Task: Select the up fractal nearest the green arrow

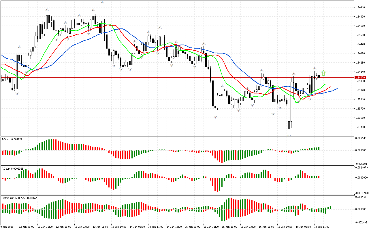Action: point(315,68)
